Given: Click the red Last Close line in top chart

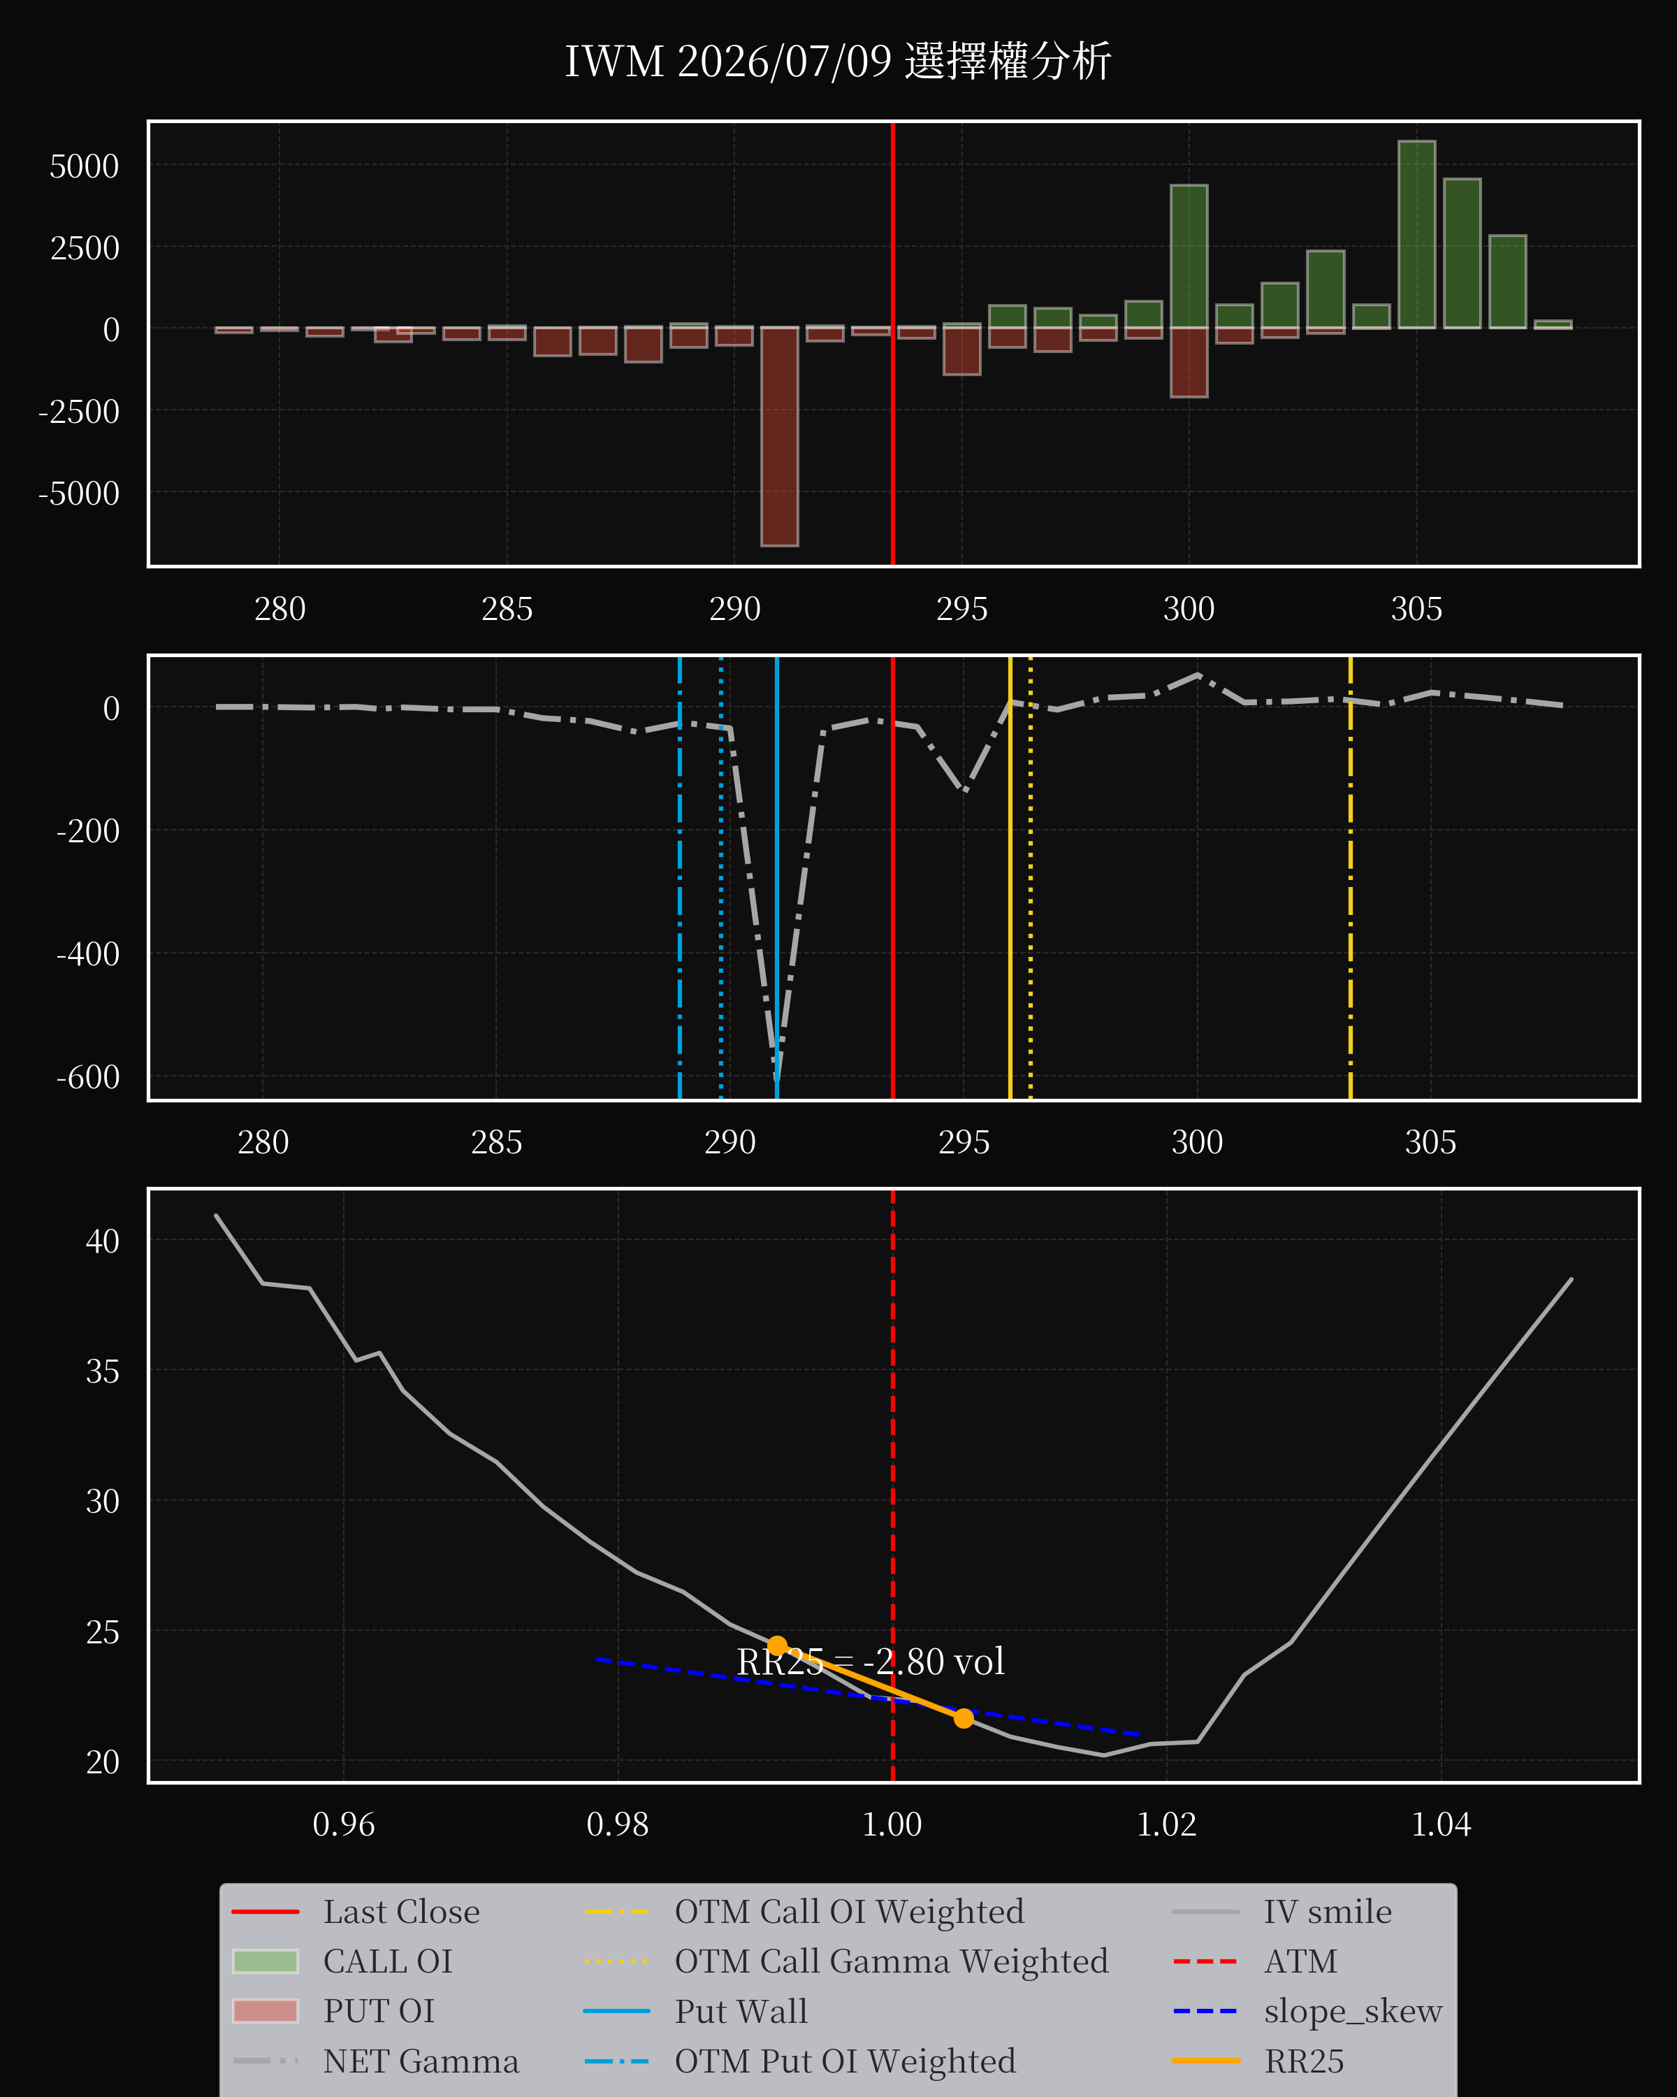Looking at the screenshot, I should point(892,343).
